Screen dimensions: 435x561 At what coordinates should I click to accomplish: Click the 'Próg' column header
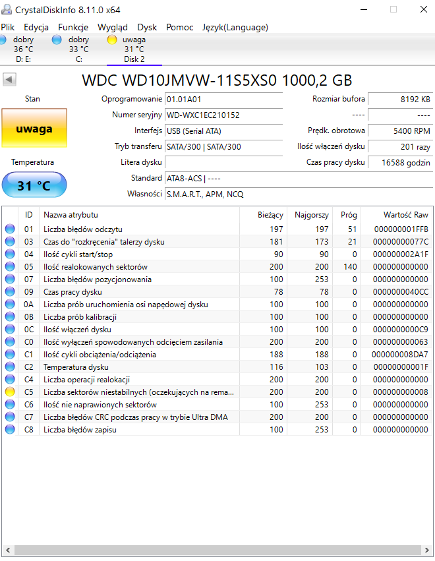347,215
